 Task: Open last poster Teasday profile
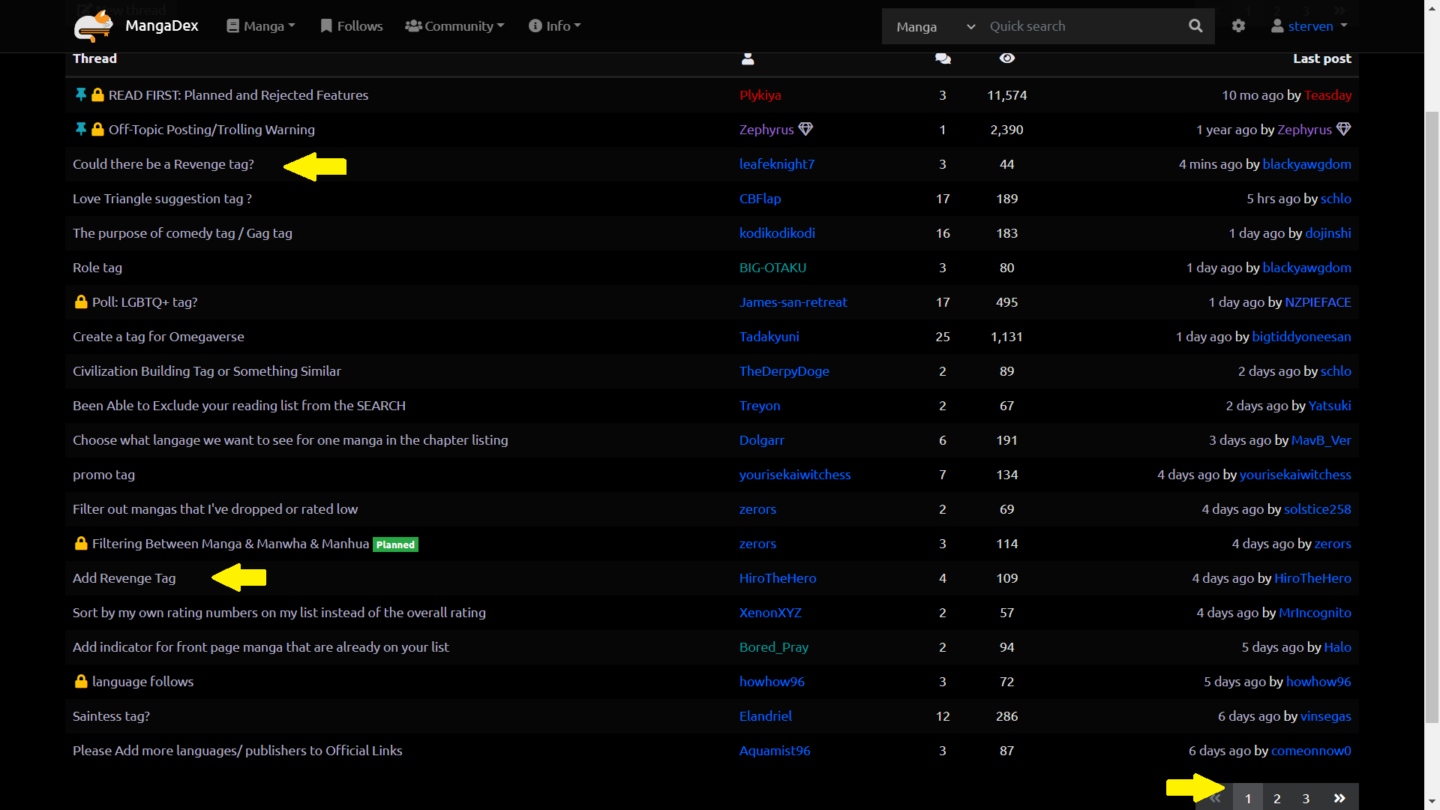pos(1327,95)
